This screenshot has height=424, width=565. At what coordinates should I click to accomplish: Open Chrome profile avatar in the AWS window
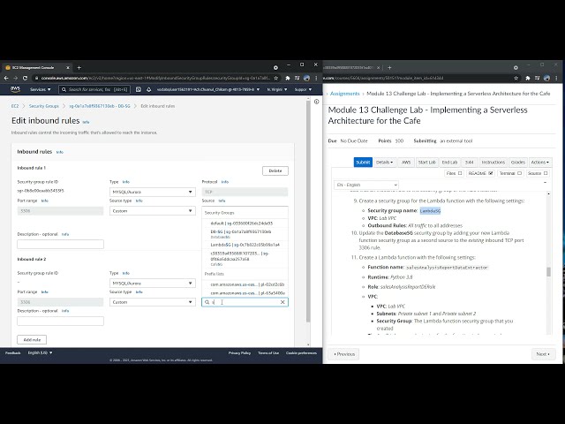click(x=306, y=78)
